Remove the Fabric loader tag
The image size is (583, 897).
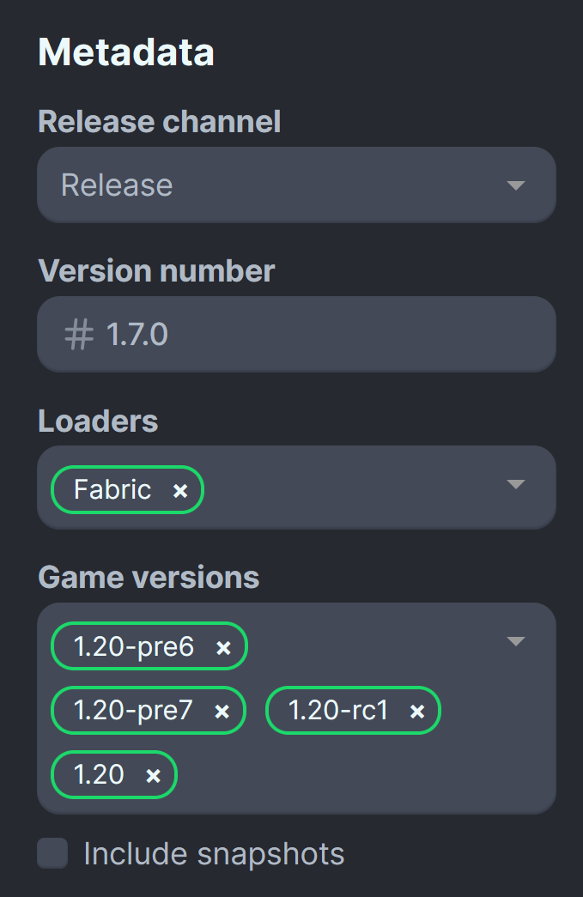coord(180,490)
